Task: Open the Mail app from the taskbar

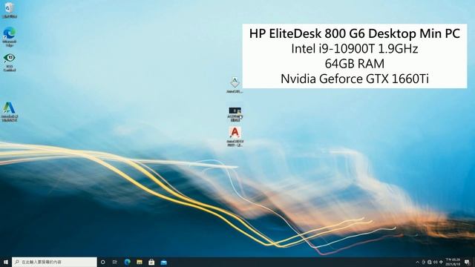Action: coord(163,262)
